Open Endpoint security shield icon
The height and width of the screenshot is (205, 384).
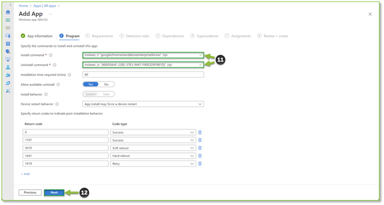8,51
